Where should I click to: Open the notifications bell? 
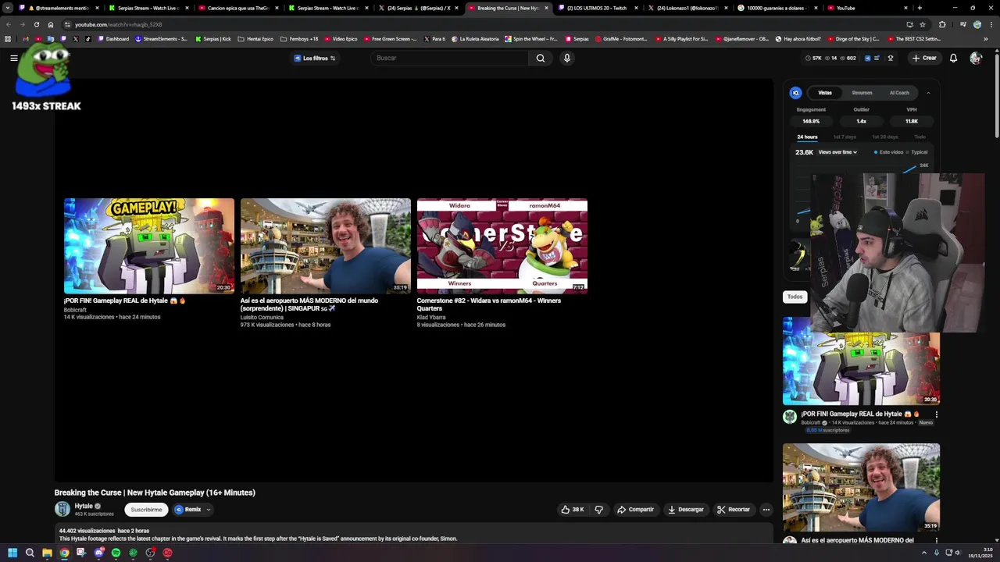tap(953, 58)
